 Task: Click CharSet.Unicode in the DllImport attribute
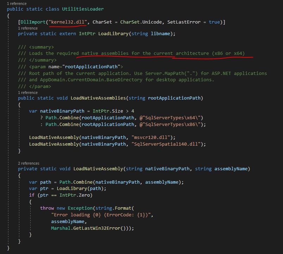click(141, 22)
